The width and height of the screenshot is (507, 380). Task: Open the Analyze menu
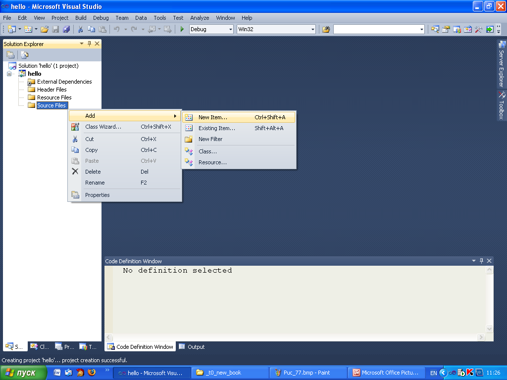(x=200, y=18)
